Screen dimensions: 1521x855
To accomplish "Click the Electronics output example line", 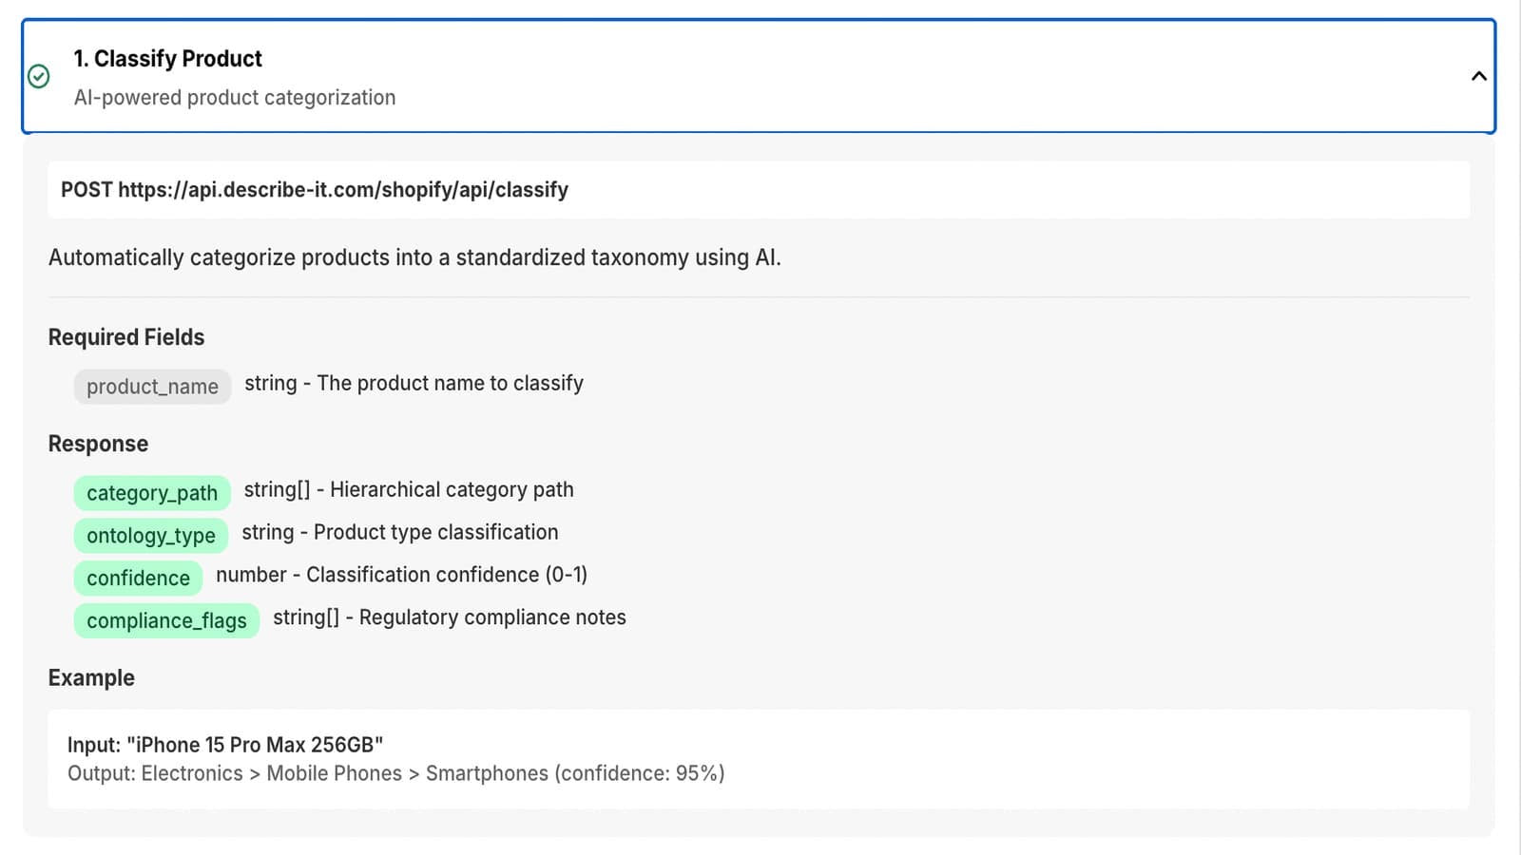I will click(395, 773).
